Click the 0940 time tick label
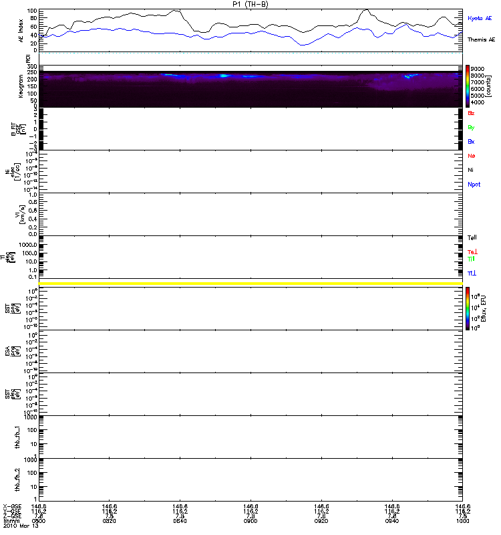Screen dimensions: 501x535 392,521
